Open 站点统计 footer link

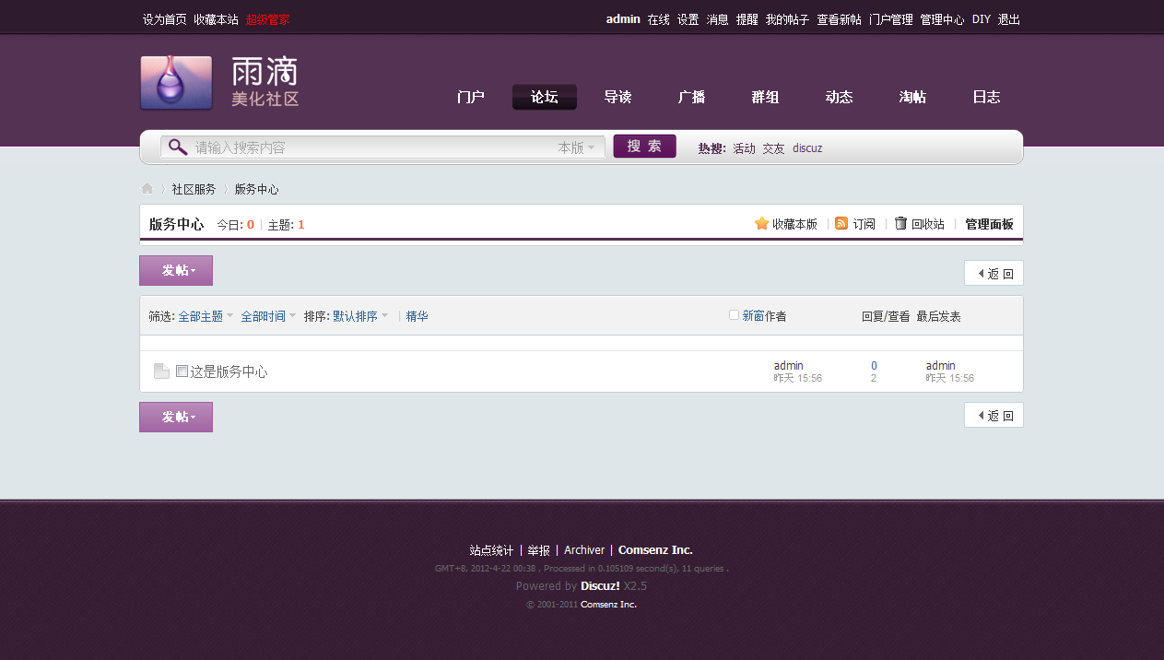click(x=491, y=550)
